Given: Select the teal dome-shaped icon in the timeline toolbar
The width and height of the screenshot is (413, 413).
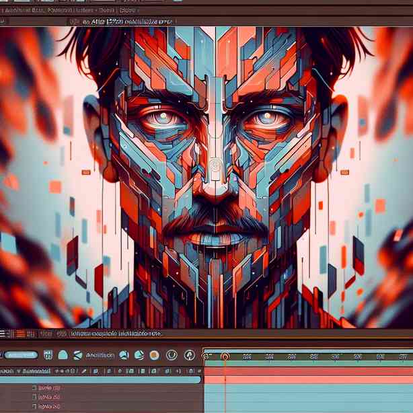Looking at the screenshot, I should (x=63, y=355).
